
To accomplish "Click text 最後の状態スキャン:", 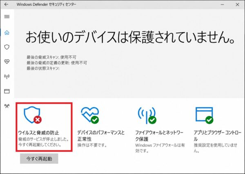I will coord(43,68).
